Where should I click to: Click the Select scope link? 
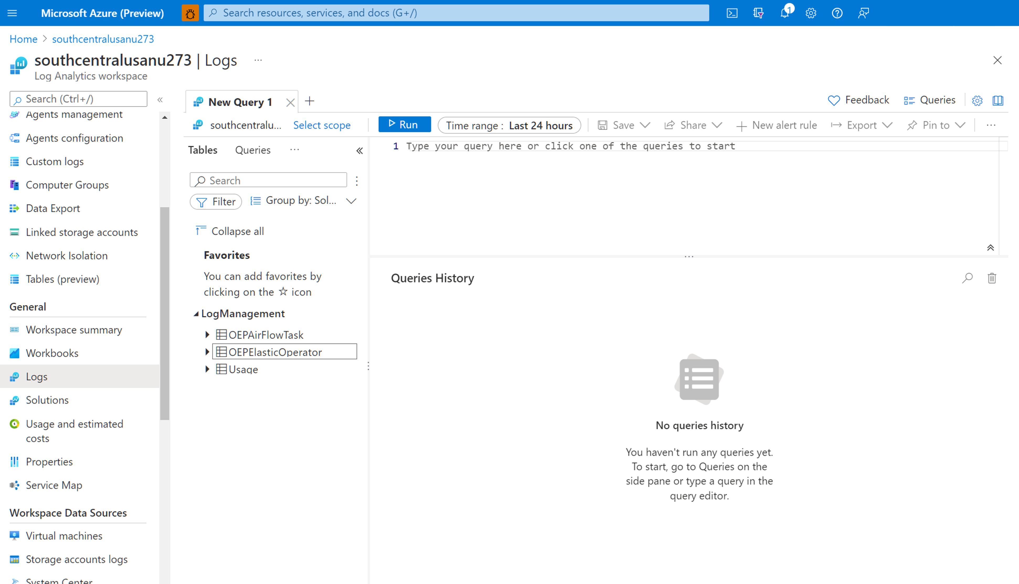point(322,125)
